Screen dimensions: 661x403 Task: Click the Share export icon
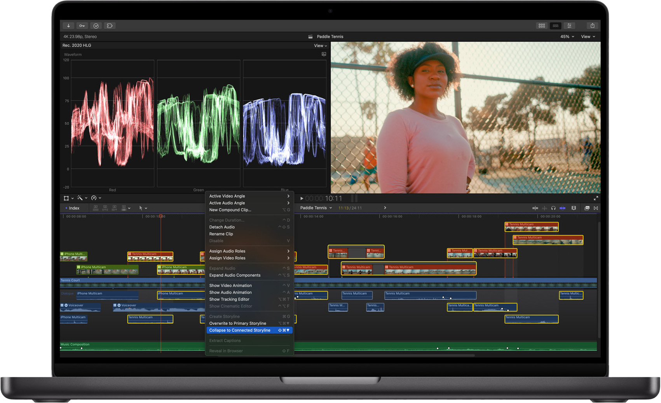(592, 26)
